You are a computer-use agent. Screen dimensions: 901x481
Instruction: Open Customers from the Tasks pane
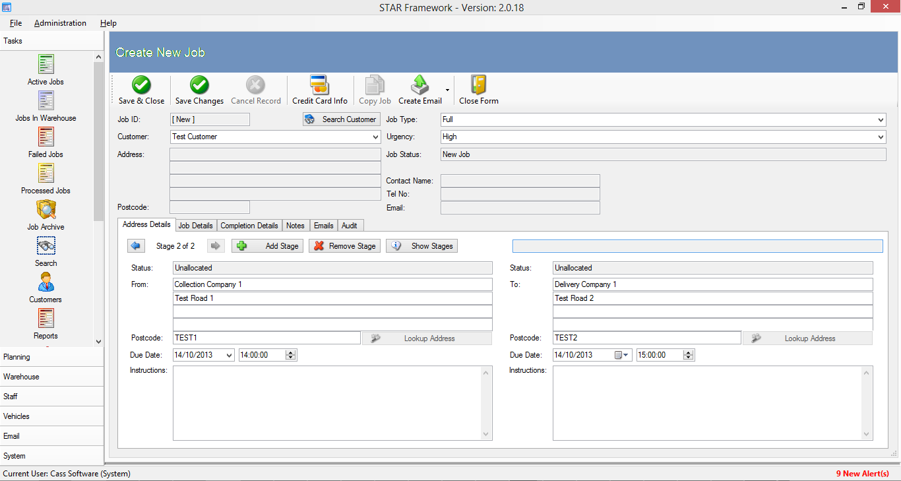click(x=46, y=288)
